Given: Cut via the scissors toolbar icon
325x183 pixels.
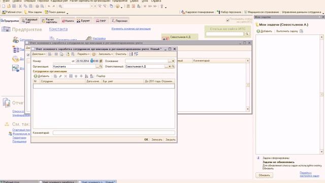Looking at the screenshot, I should point(20,6).
